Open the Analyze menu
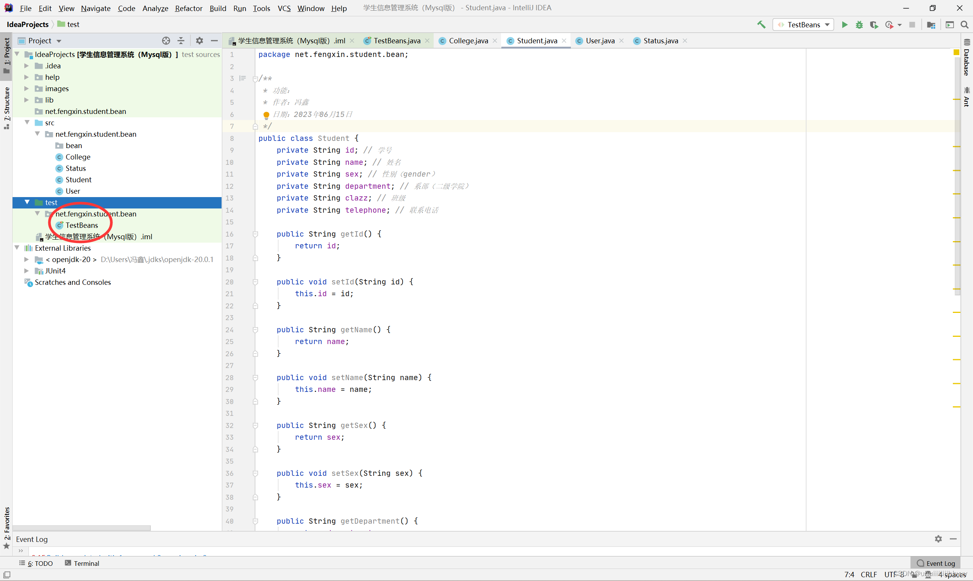The image size is (973, 581). [155, 8]
